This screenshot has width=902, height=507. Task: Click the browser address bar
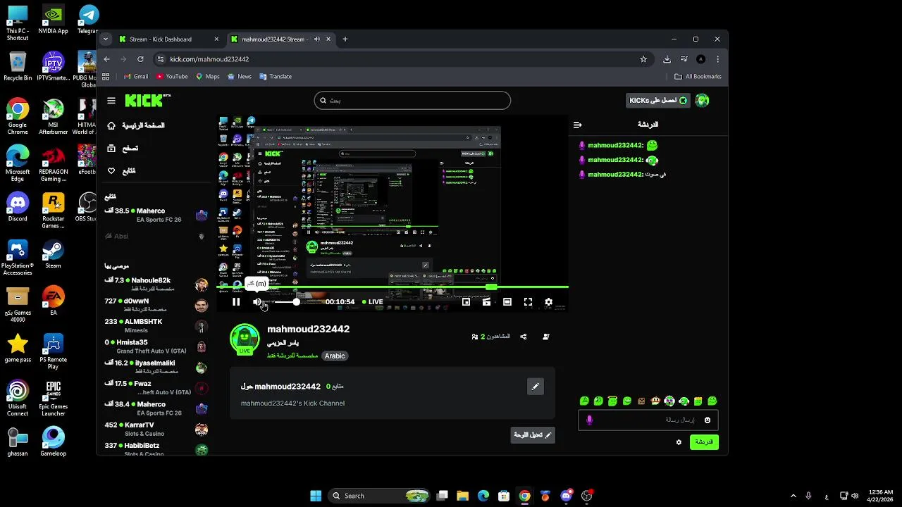click(x=402, y=59)
